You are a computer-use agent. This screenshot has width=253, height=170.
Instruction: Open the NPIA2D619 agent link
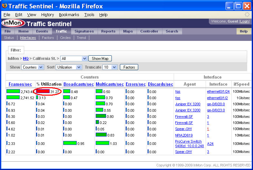click(184, 135)
